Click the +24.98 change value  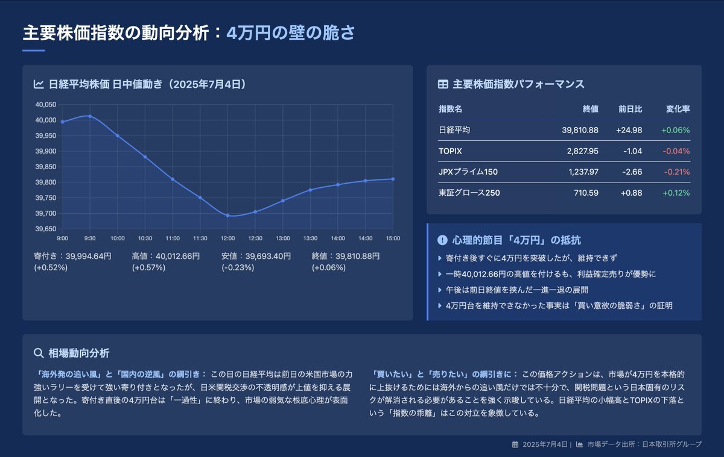pos(629,130)
